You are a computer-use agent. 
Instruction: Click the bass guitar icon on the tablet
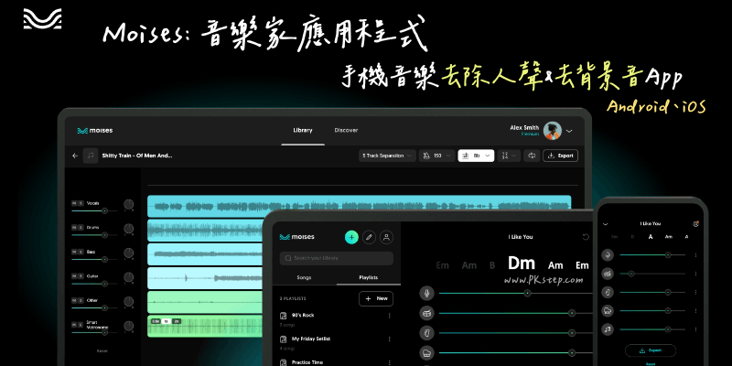click(x=426, y=332)
